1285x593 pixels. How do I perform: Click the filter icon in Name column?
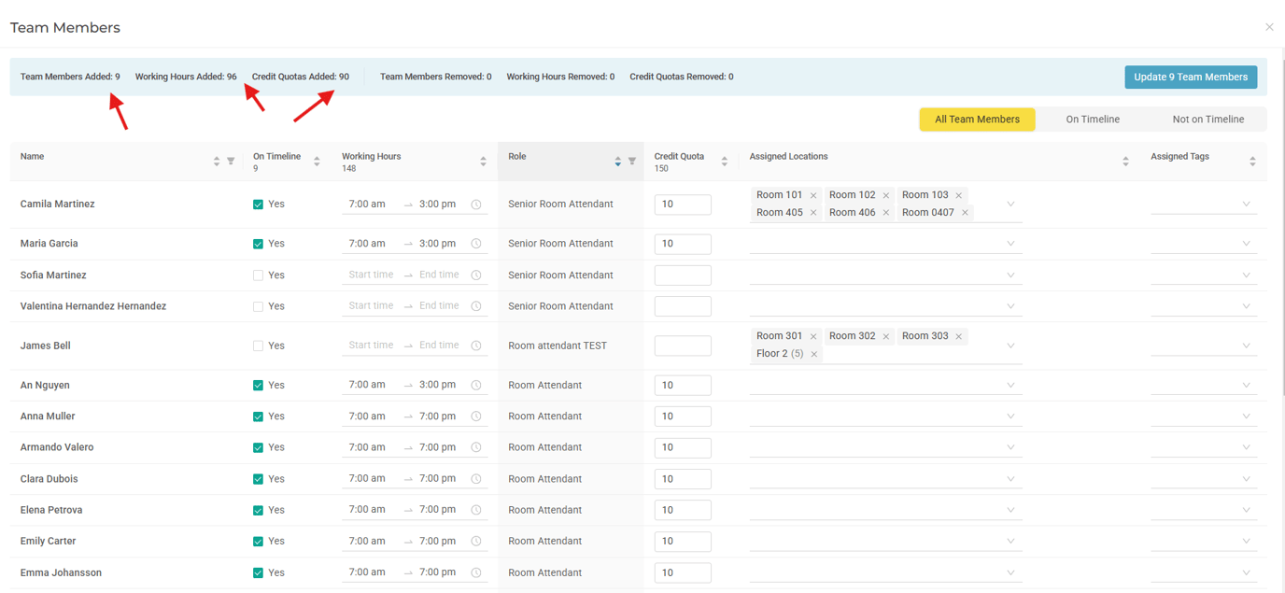click(231, 162)
